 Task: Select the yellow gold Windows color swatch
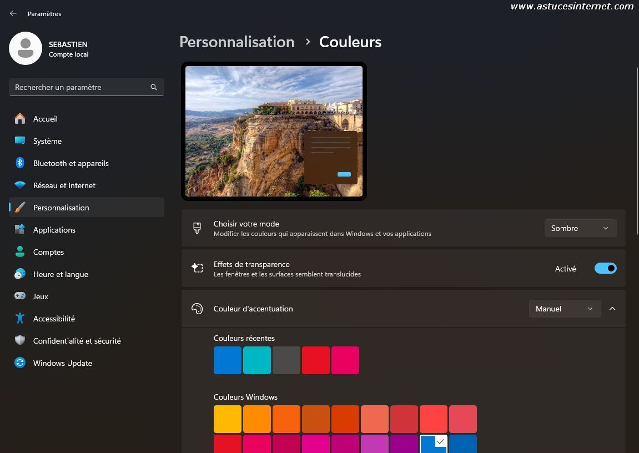pyautogui.click(x=228, y=419)
